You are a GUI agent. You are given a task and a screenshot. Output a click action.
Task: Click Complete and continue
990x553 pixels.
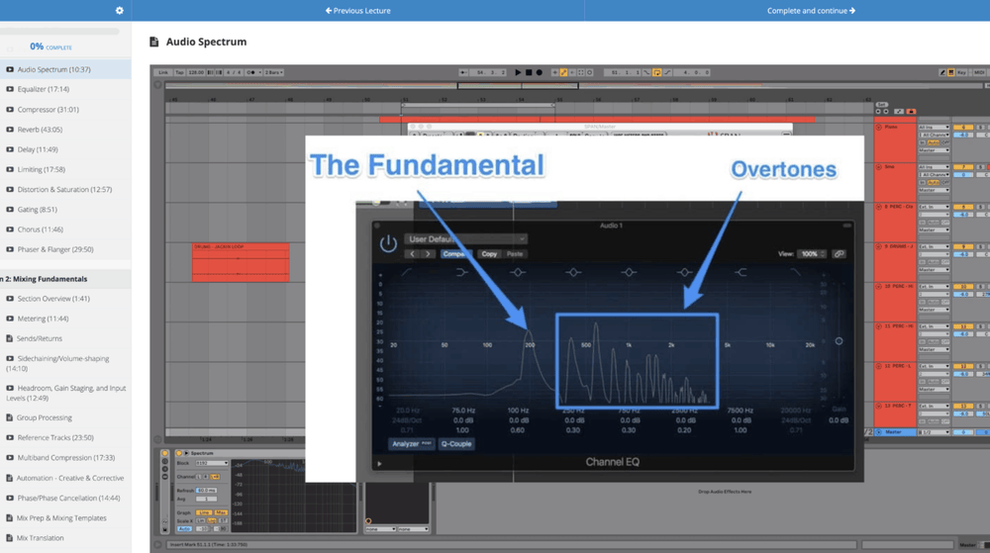click(811, 11)
